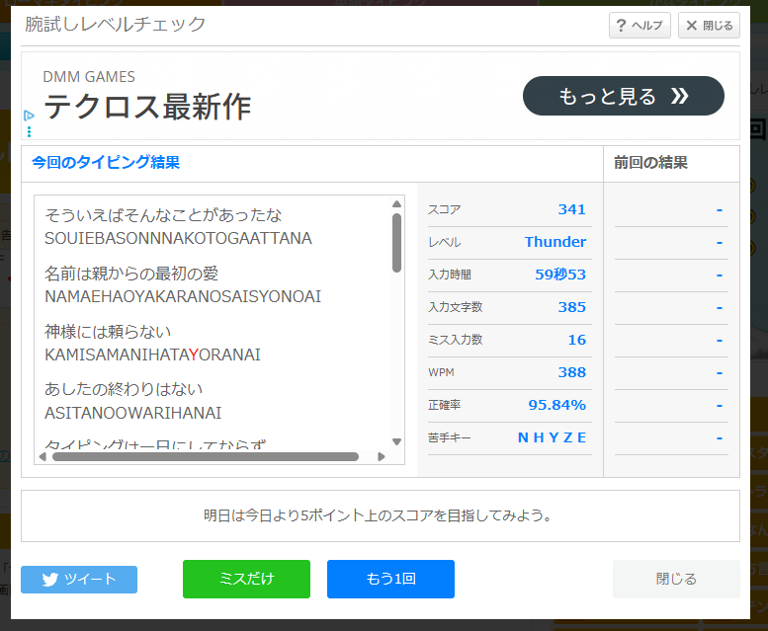Viewport: 768px width, 631px height.
Task: Click the scroll up arrow in results list
Action: pyautogui.click(x=396, y=204)
